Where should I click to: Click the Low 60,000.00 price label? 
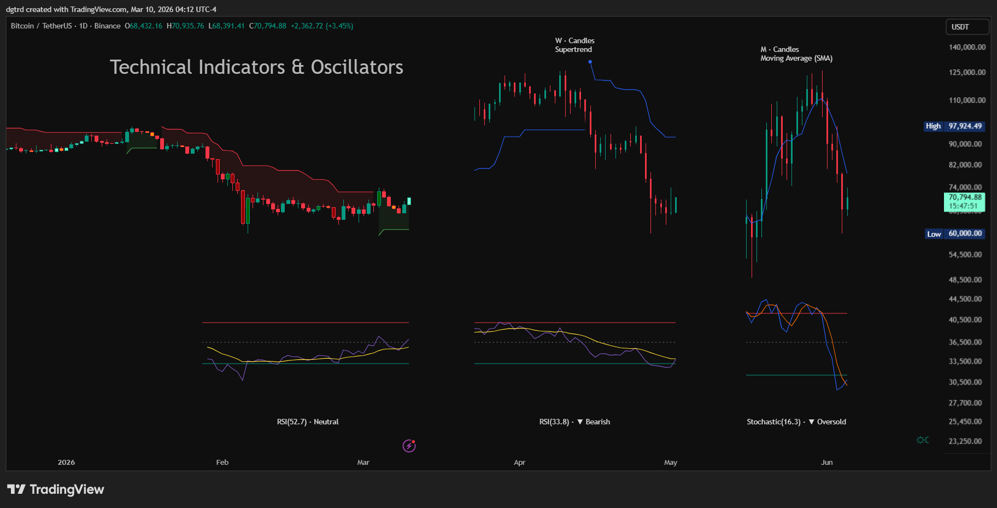955,233
